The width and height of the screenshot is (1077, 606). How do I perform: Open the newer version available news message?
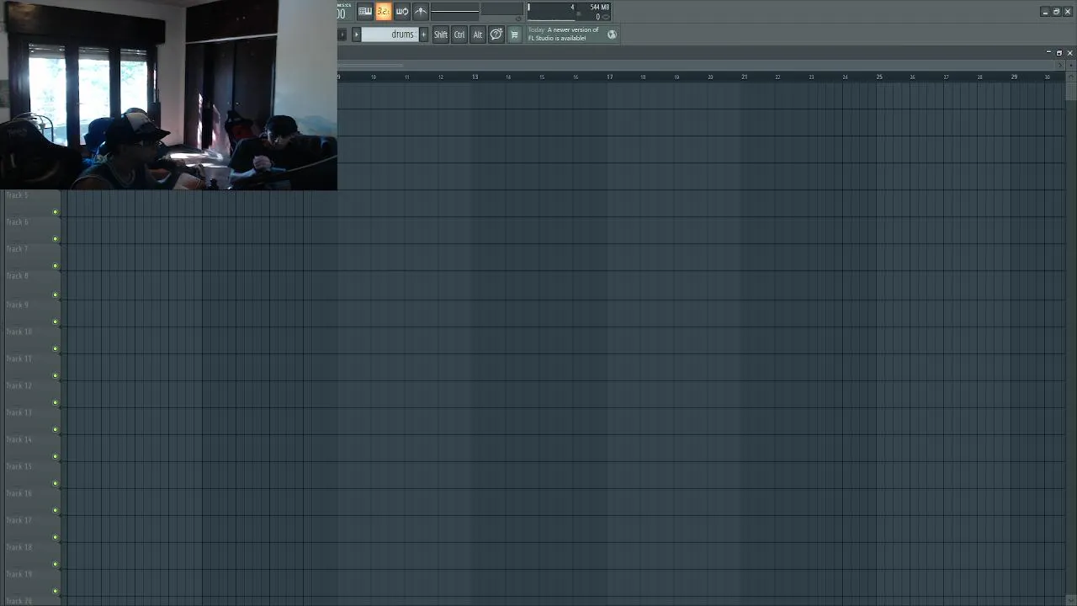coord(564,34)
